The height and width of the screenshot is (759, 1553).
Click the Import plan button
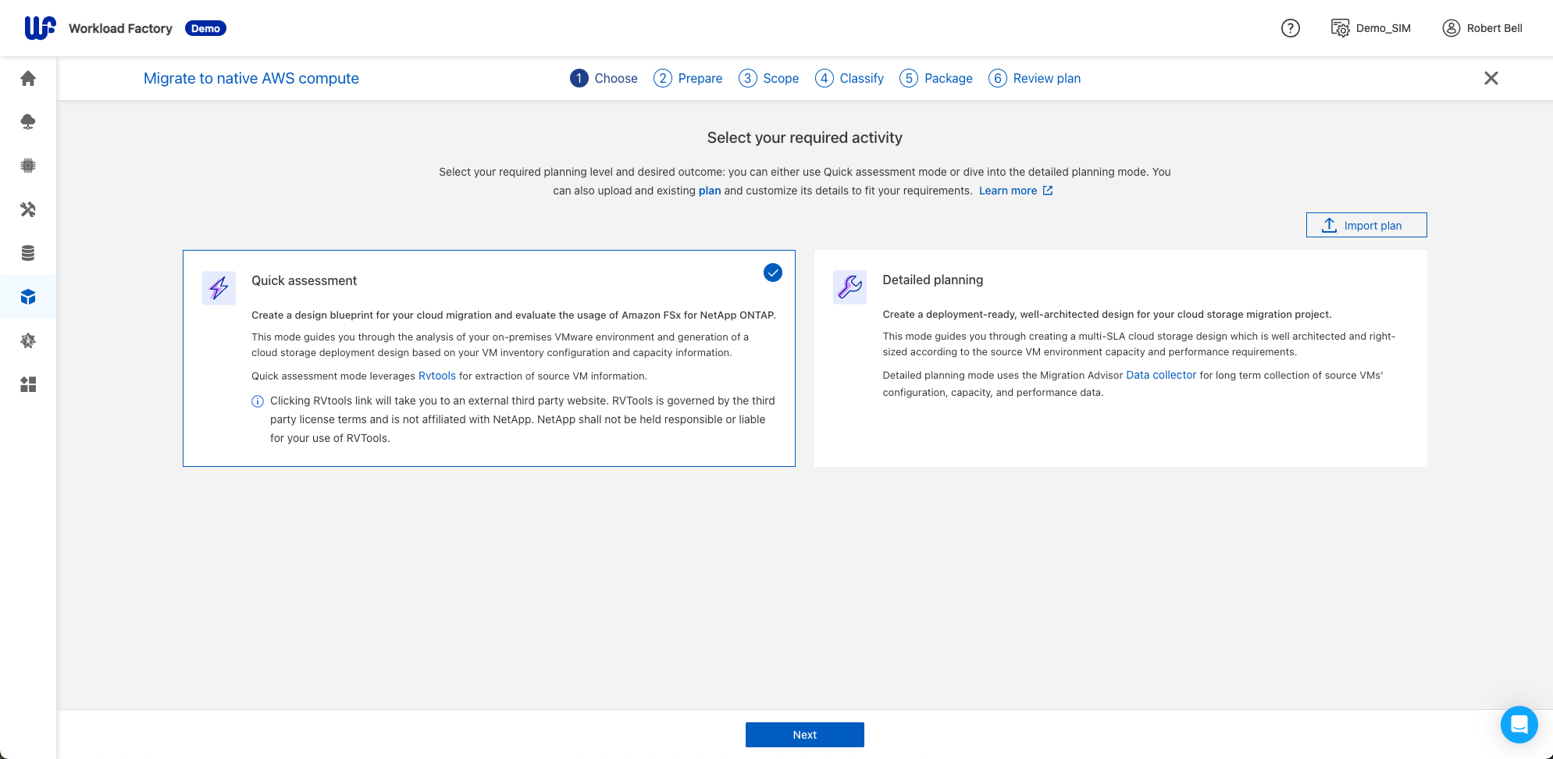[x=1366, y=225]
